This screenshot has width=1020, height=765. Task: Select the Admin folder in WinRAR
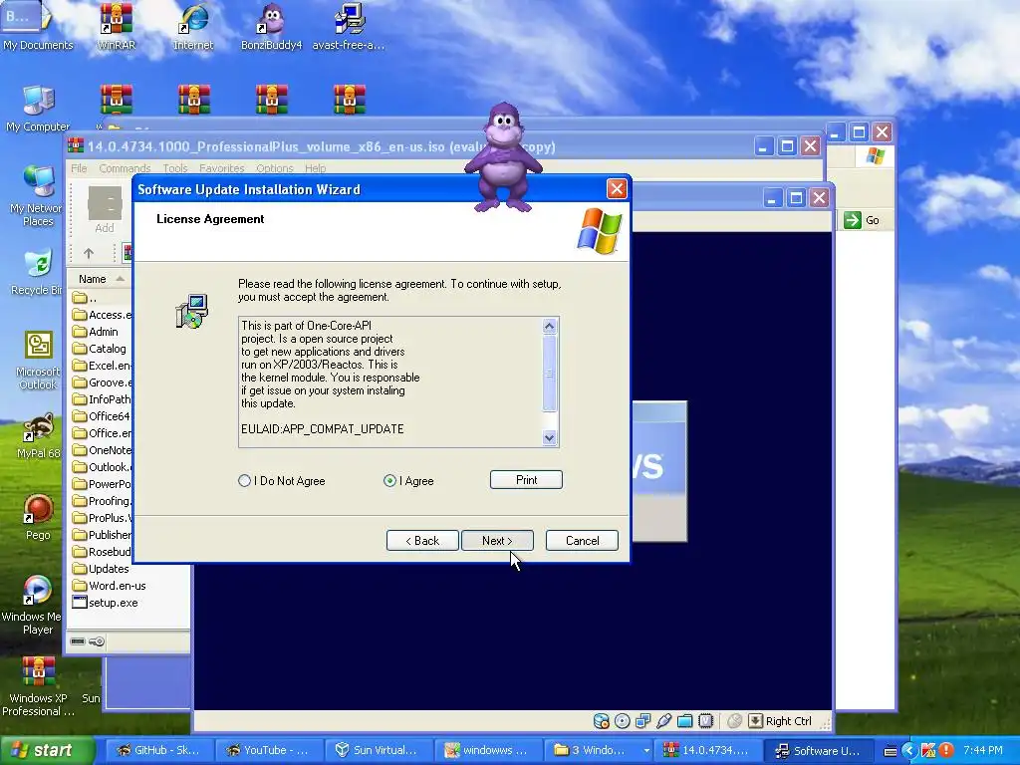click(96, 332)
